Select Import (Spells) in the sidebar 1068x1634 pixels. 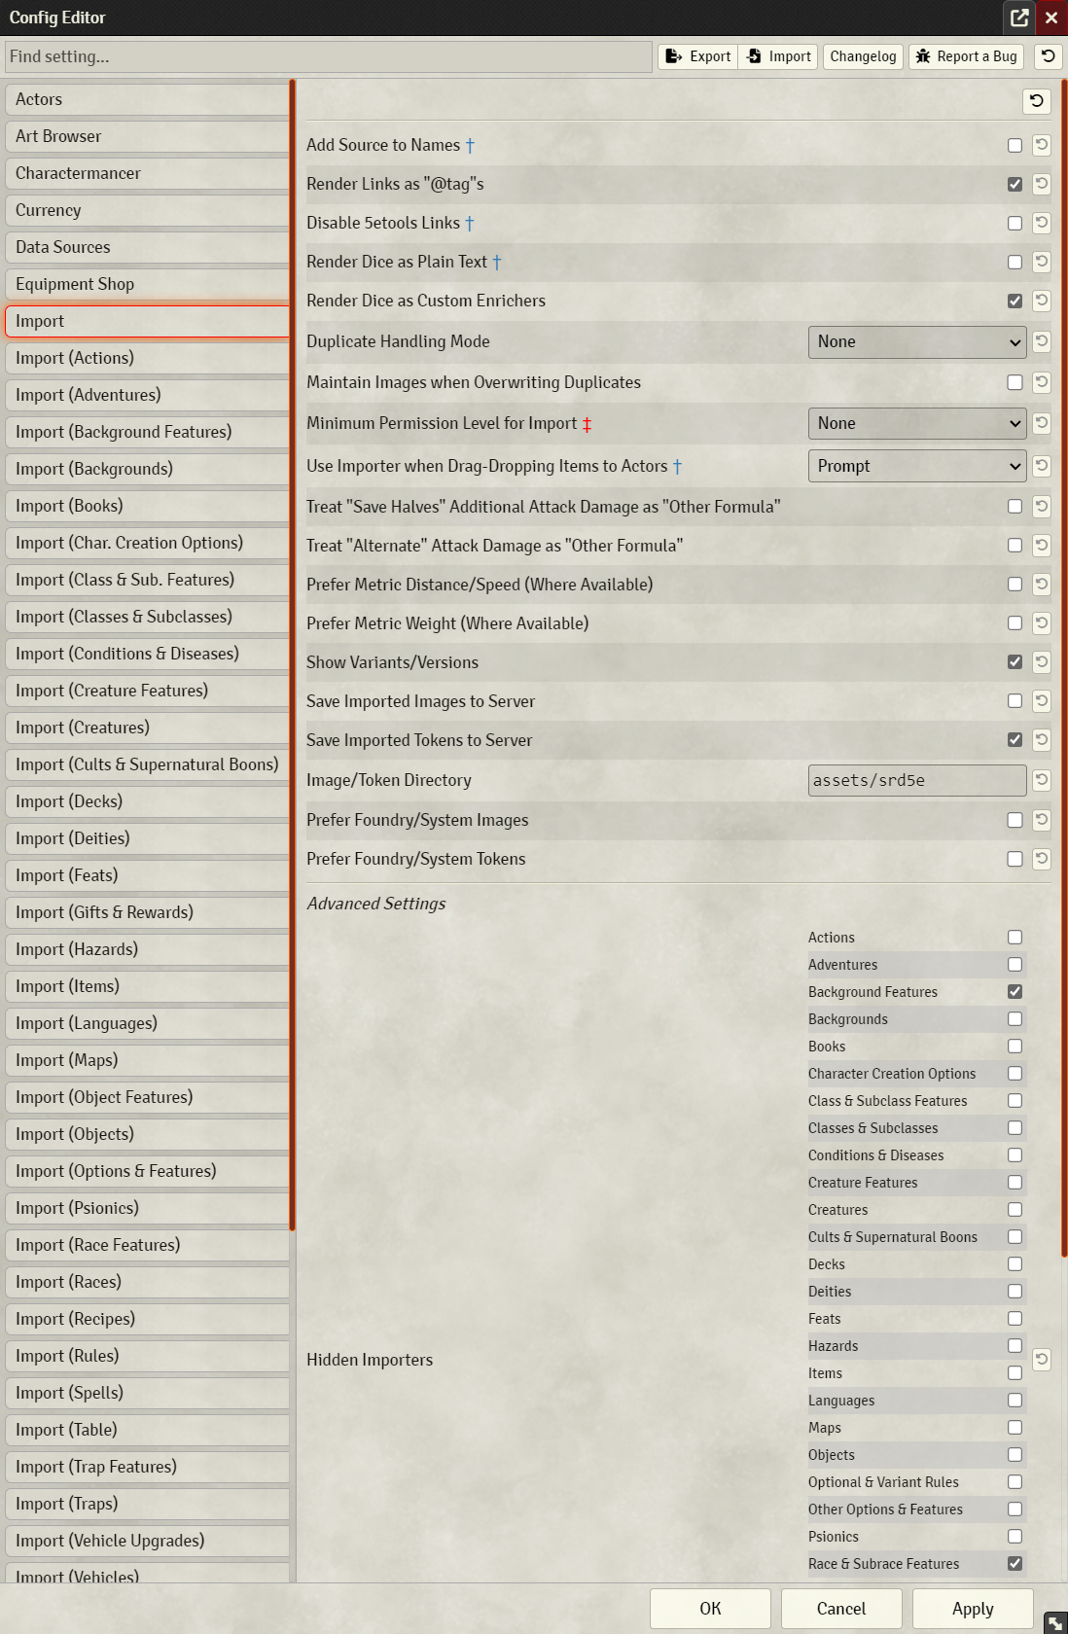pos(147,1393)
